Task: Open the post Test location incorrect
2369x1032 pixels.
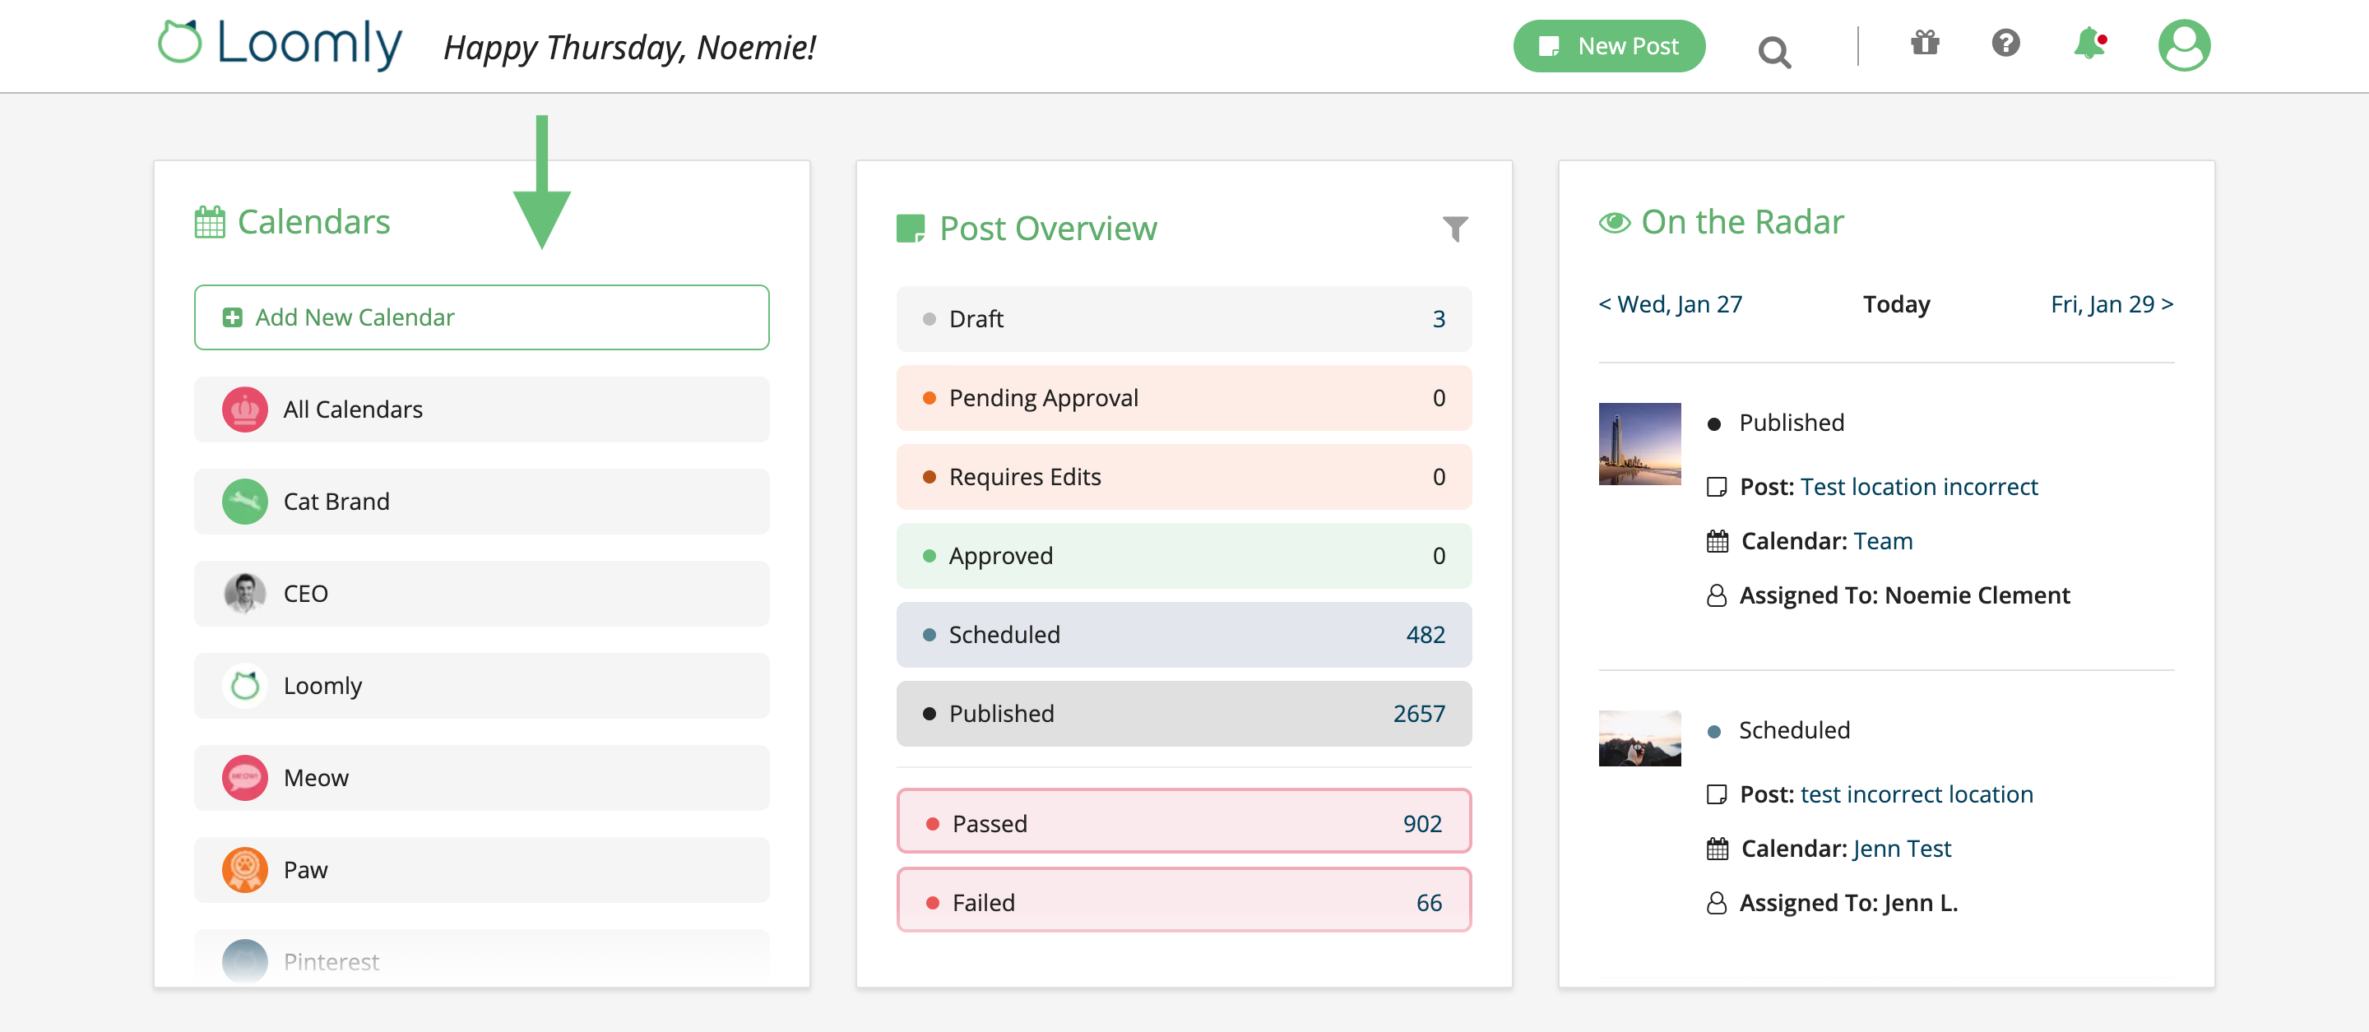Action: 1920,486
